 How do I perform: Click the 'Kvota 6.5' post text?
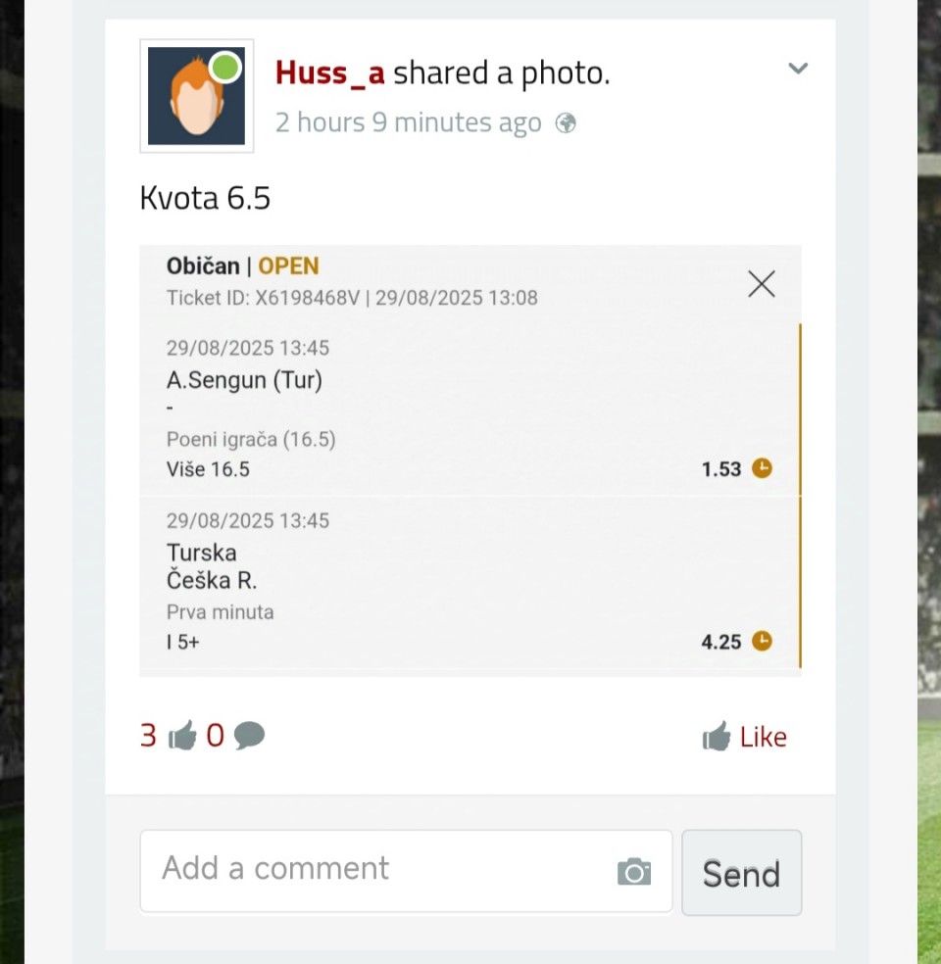point(205,198)
